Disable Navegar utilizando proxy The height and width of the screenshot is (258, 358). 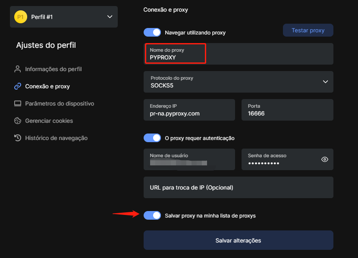152,32
